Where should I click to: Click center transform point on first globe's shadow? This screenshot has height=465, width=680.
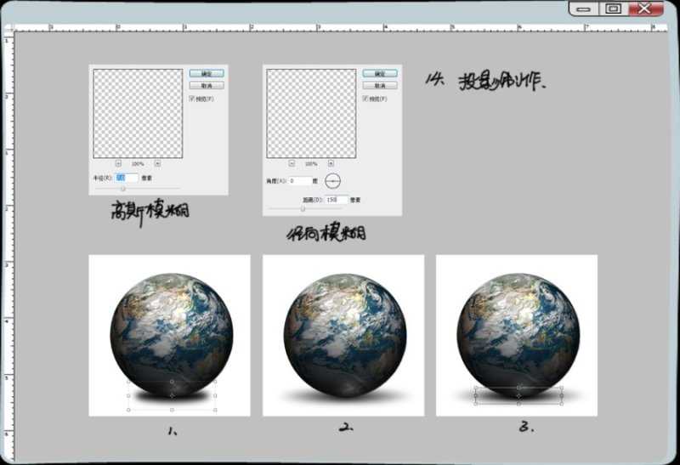(172, 395)
